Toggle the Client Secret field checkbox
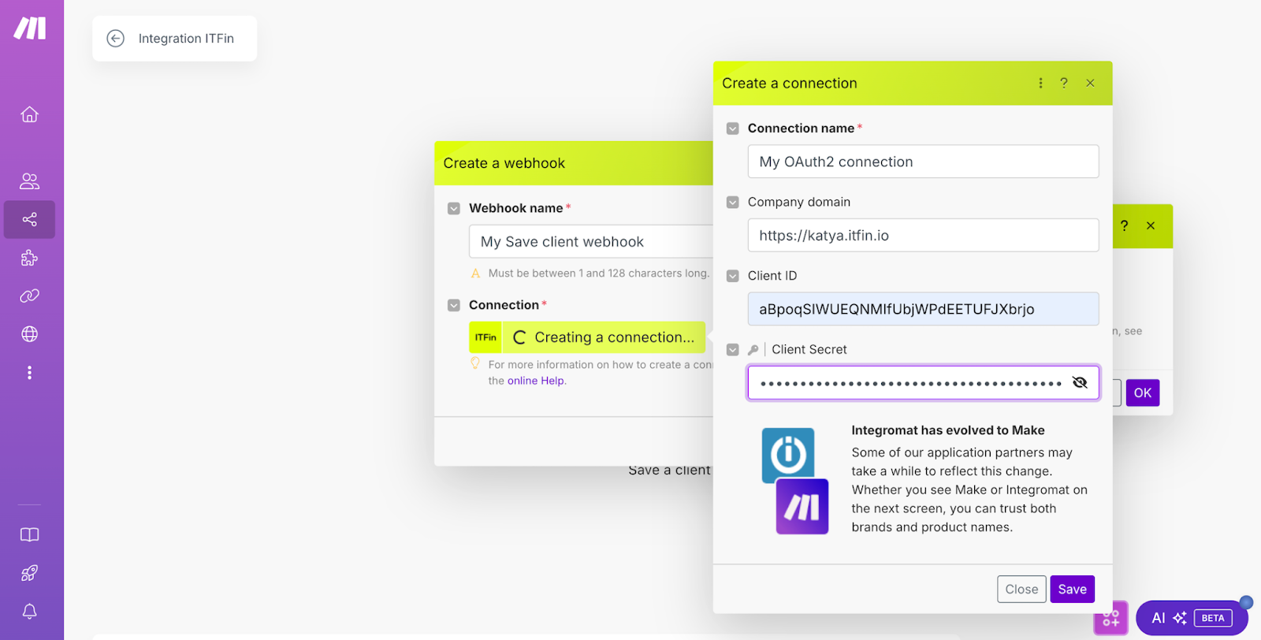 733,350
